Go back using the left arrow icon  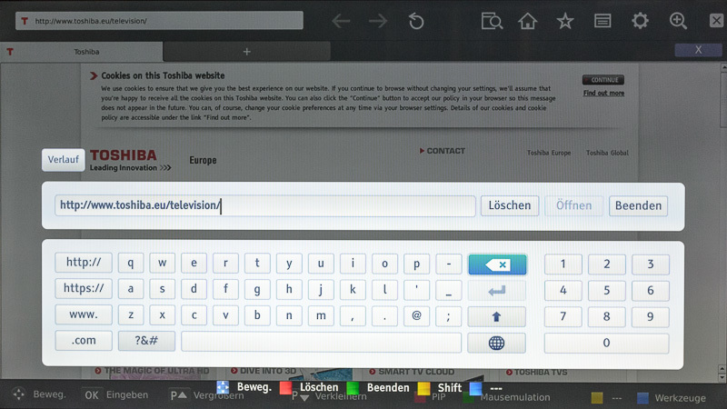(x=341, y=21)
